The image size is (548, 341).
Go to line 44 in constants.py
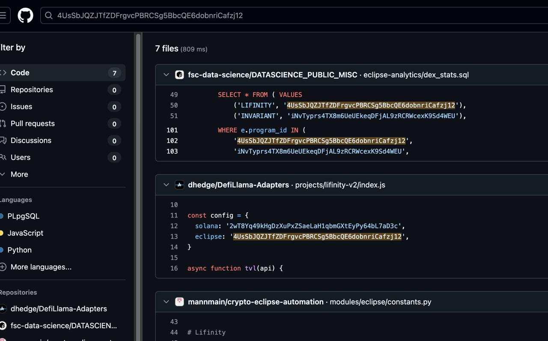click(174, 332)
